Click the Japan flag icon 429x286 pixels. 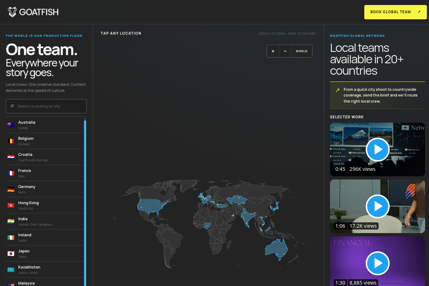(11, 253)
